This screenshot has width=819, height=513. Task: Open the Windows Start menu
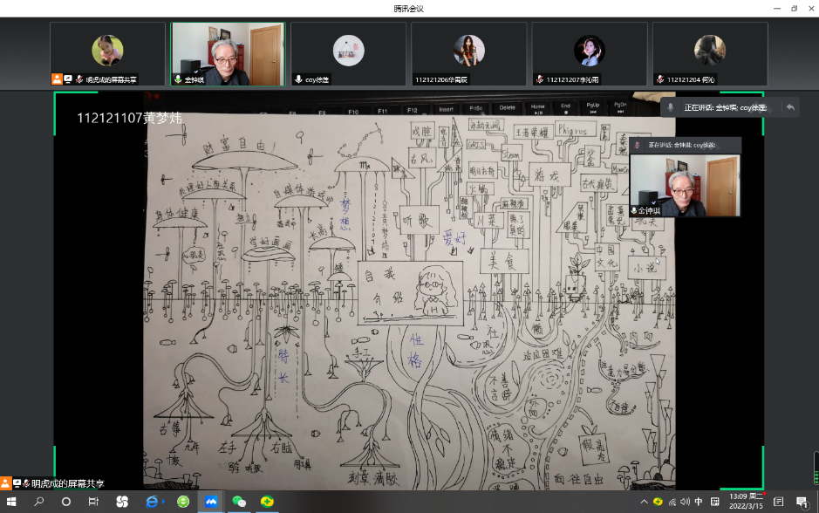pyautogui.click(x=11, y=502)
